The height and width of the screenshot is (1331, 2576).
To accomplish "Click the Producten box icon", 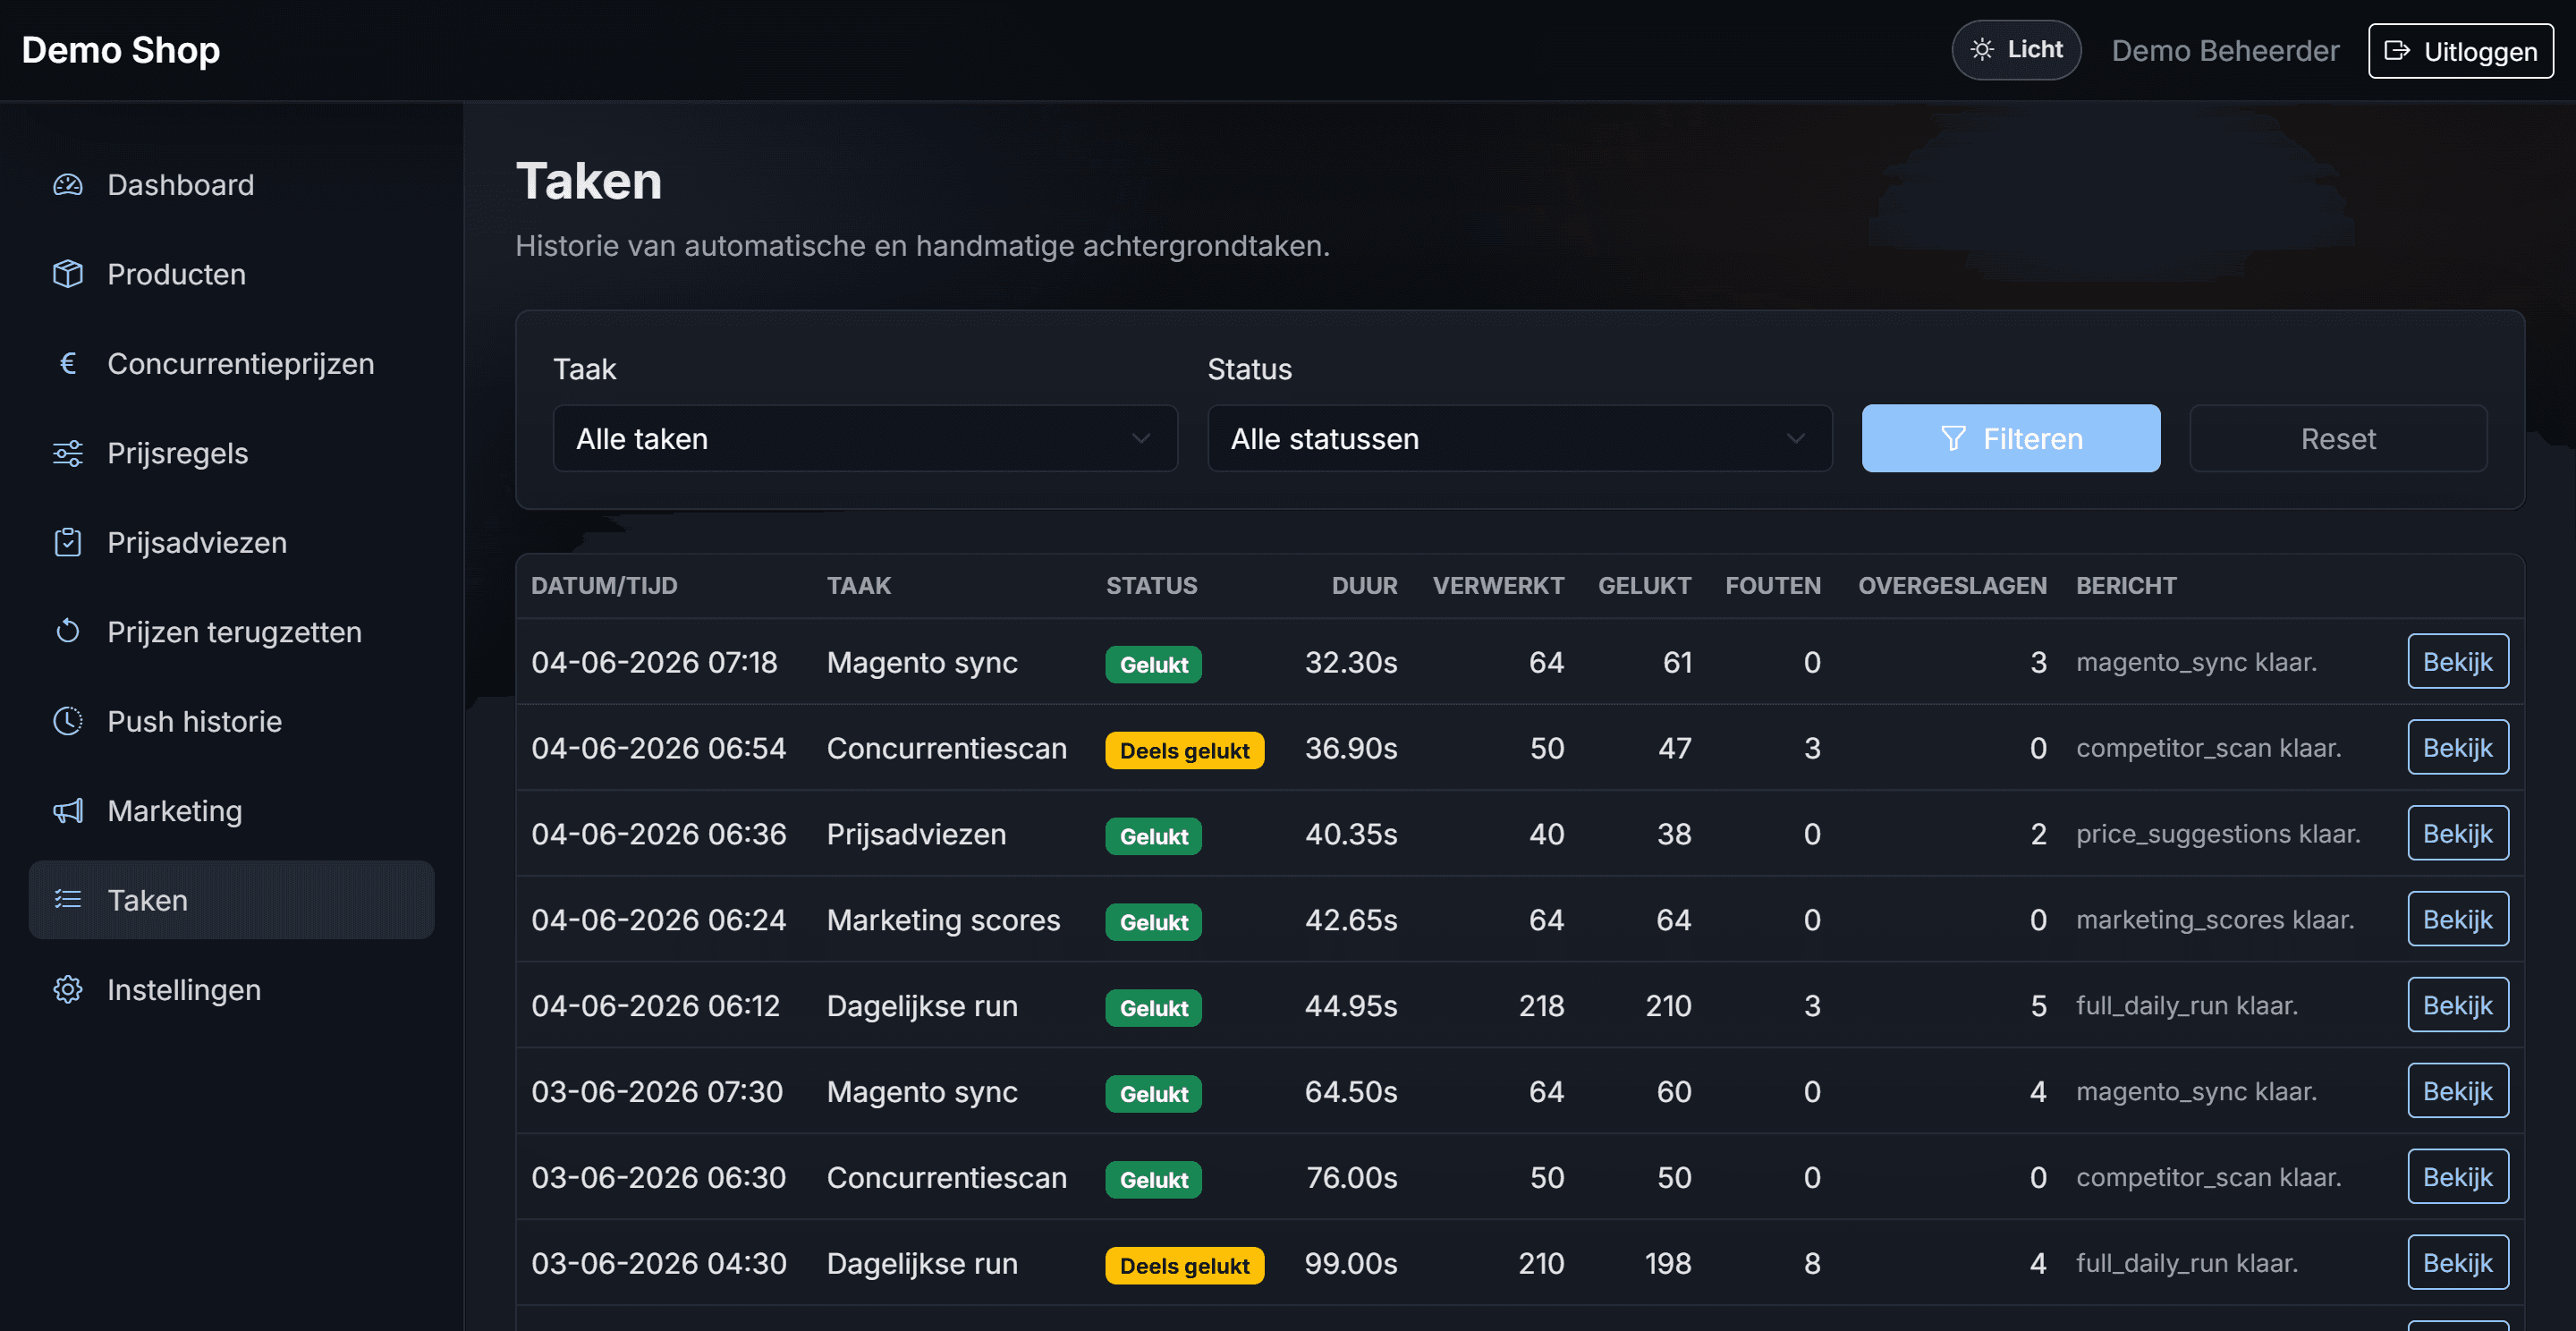I will coord(68,274).
